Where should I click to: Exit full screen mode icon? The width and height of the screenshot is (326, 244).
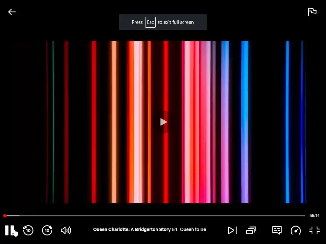314,230
